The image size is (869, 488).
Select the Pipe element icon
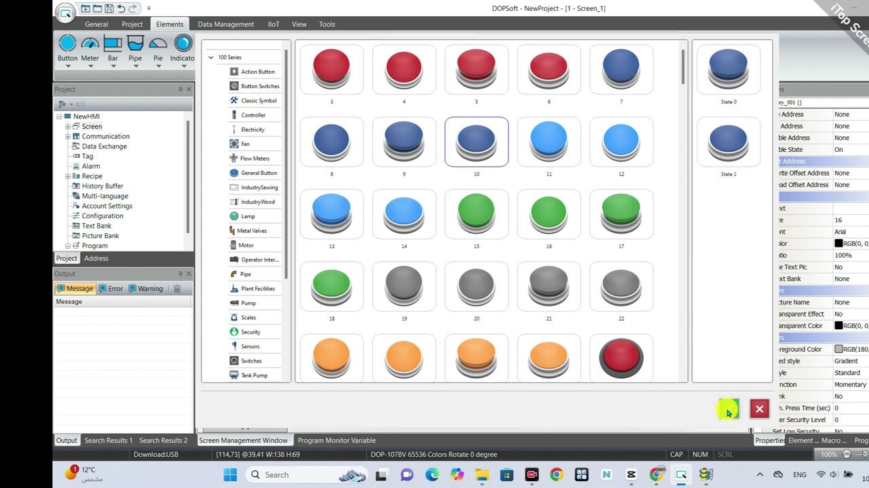tap(135, 44)
